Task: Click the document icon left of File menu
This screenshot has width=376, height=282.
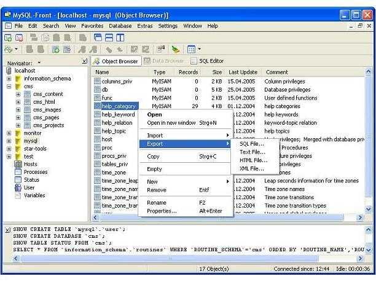Action: 8,26
